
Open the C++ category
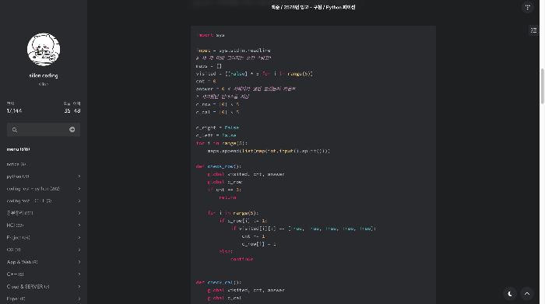[16, 274]
